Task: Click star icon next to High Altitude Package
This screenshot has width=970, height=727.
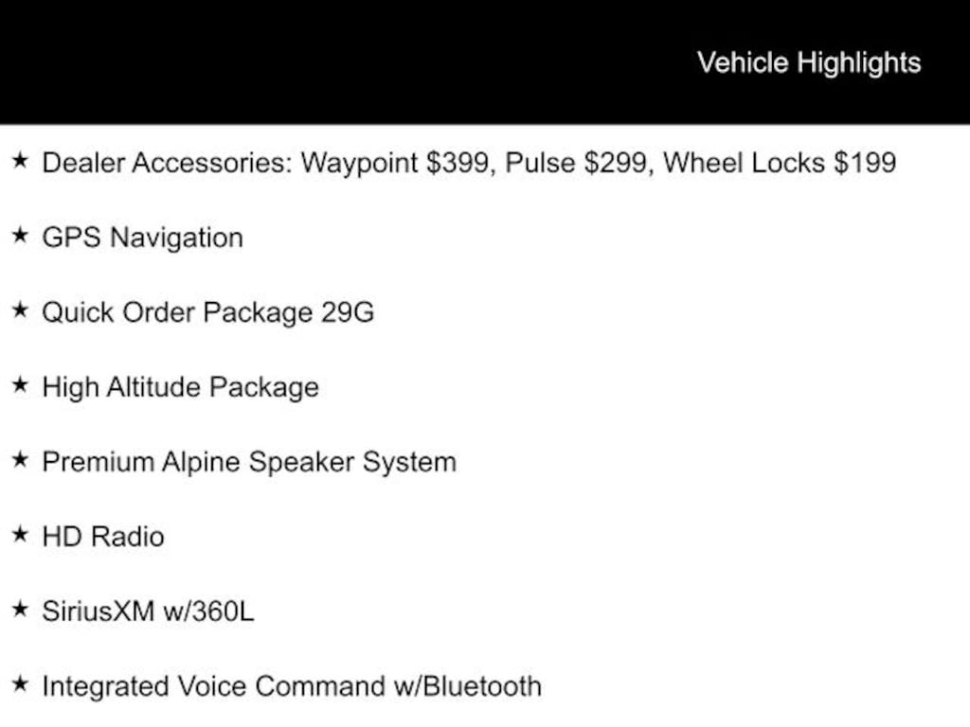Action: click(x=21, y=385)
